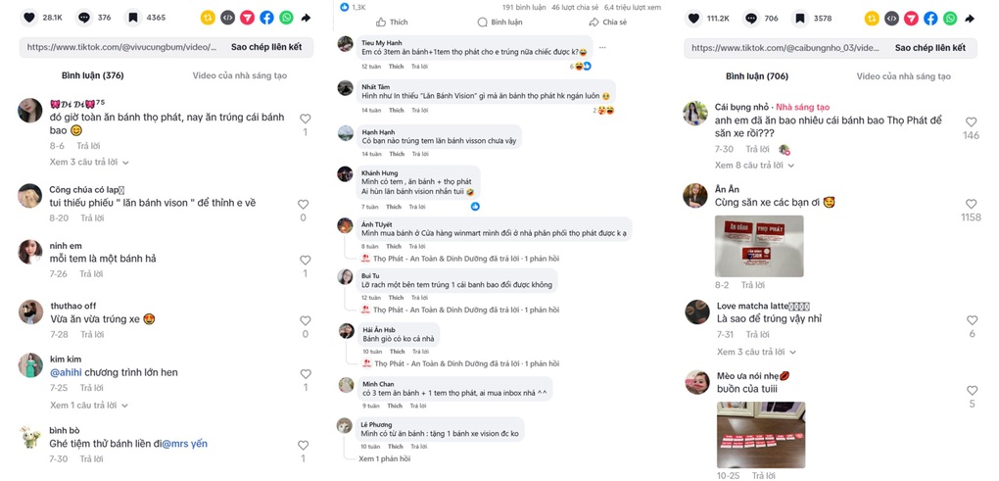Image resolution: width=999 pixels, height=481 pixels.
Task: Click the Facebook "Thích" button at top
Action: click(x=392, y=23)
